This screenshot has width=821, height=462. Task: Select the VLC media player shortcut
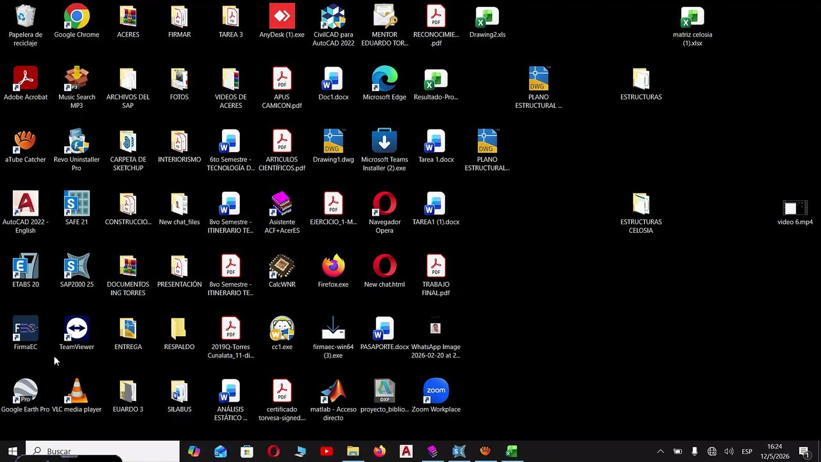click(x=77, y=396)
